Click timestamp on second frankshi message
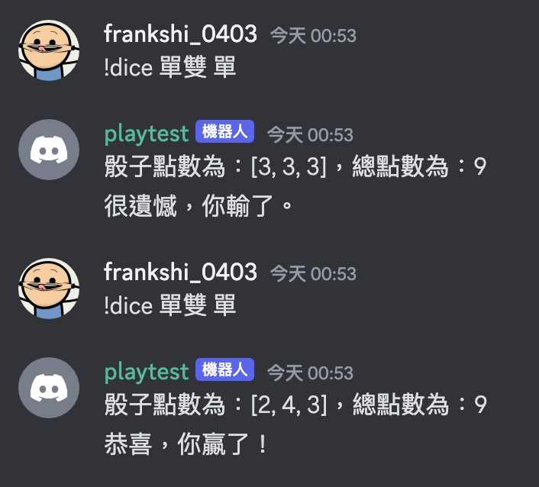539x487 pixels. pyautogui.click(x=313, y=274)
